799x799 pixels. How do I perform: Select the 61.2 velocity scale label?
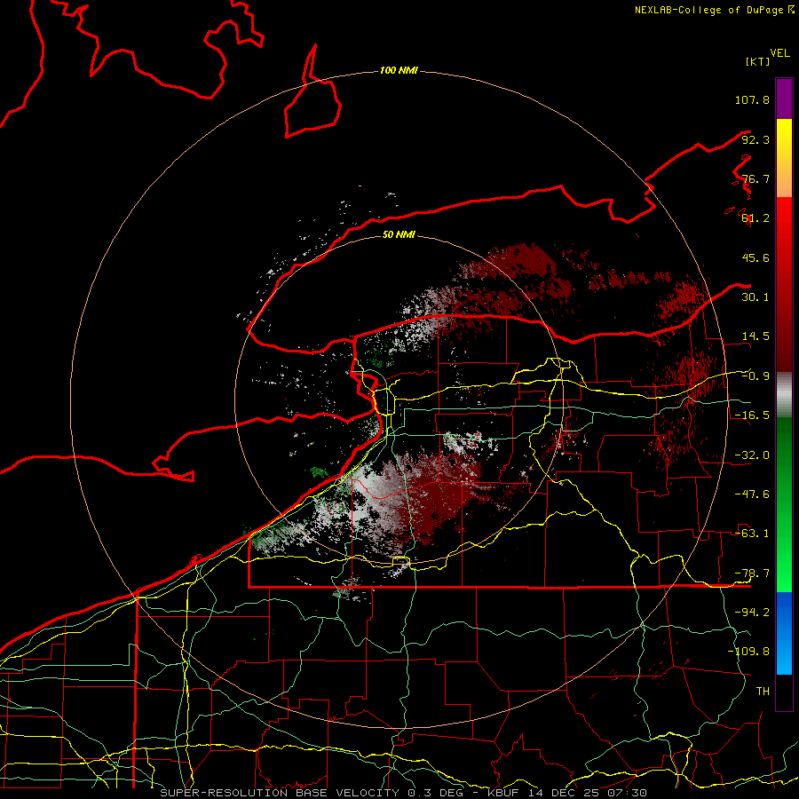[755, 218]
